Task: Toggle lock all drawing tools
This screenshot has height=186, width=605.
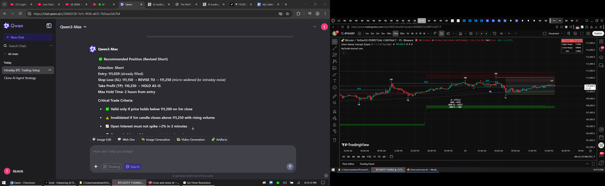Action: click(x=335, y=124)
